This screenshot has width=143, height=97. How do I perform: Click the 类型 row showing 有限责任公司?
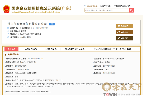click(21, 62)
